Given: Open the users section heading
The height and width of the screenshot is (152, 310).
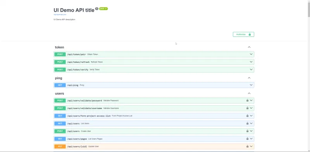Looking at the screenshot, I should pos(60,93).
